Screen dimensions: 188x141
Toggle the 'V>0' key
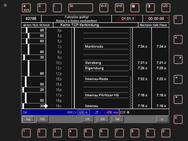[x=104, y=7]
